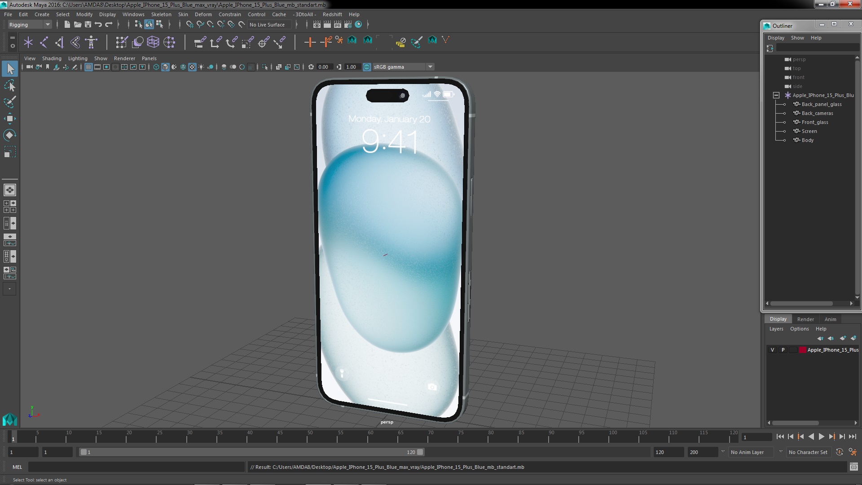
Task: Pick the IK Handle tool on shelf
Action: coord(60,42)
